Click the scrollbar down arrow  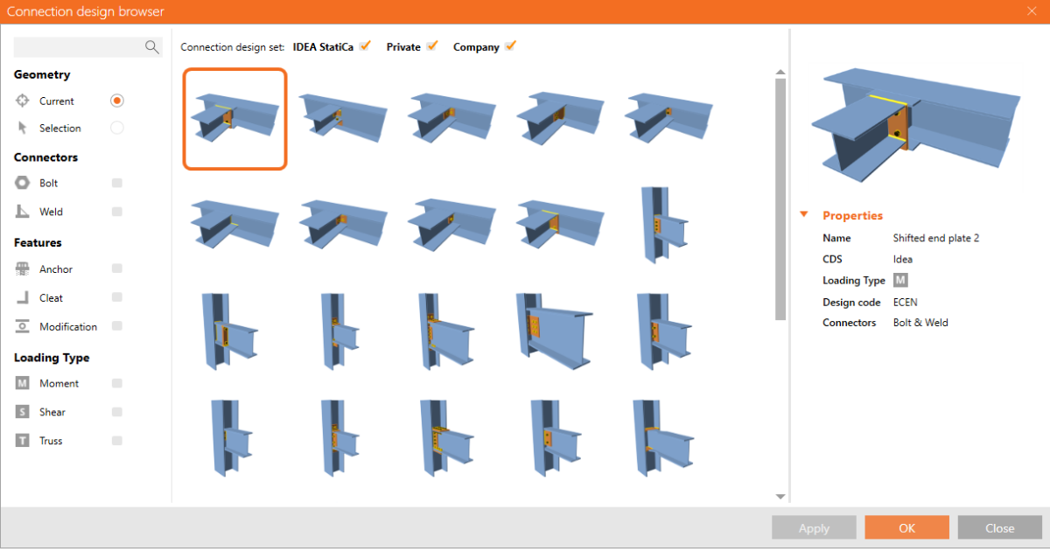click(x=780, y=496)
